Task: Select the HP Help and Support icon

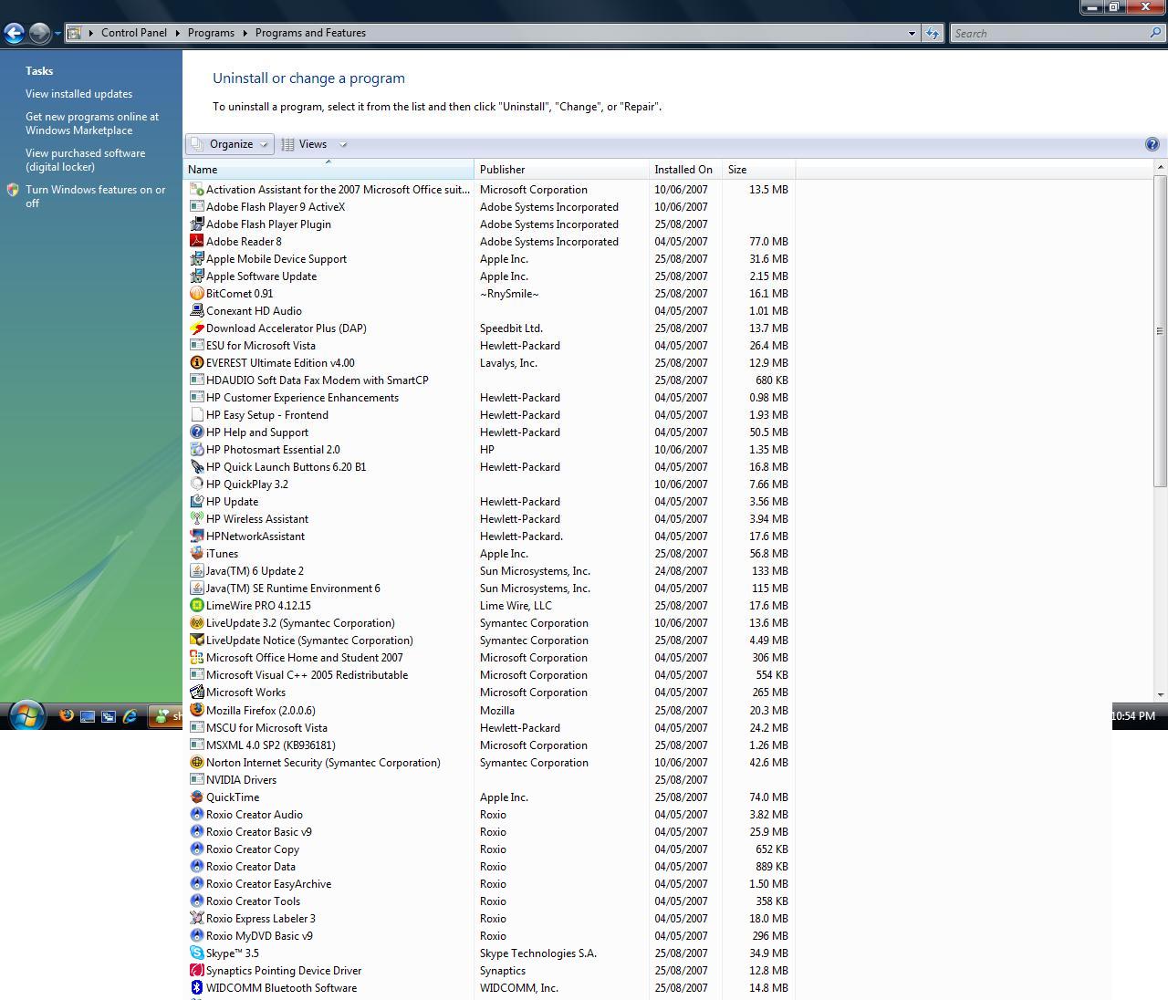Action: coord(196,432)
